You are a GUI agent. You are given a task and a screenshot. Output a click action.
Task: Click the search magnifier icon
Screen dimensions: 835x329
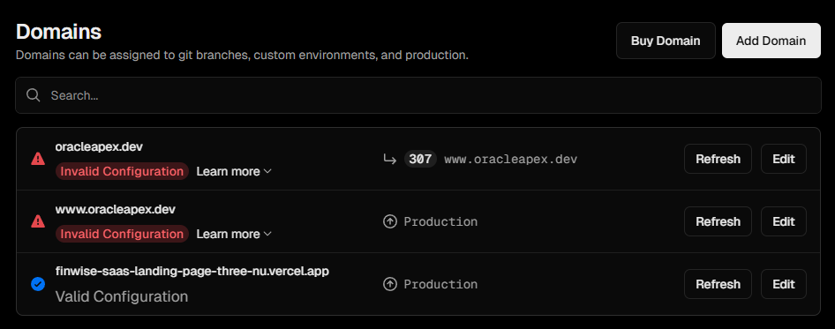pyautogui.click(x=33, y=95)
